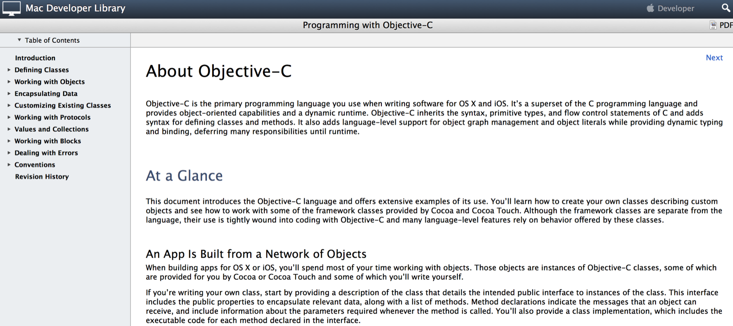
Task: Select the Encapsulating Data chapter
Action: (x=46, y=93)
